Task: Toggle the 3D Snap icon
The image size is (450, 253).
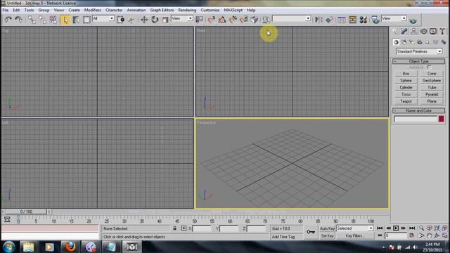Action: [211, 20]
